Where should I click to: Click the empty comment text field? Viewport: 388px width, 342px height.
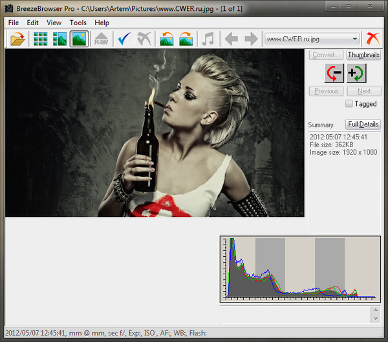tap(295, 314)
